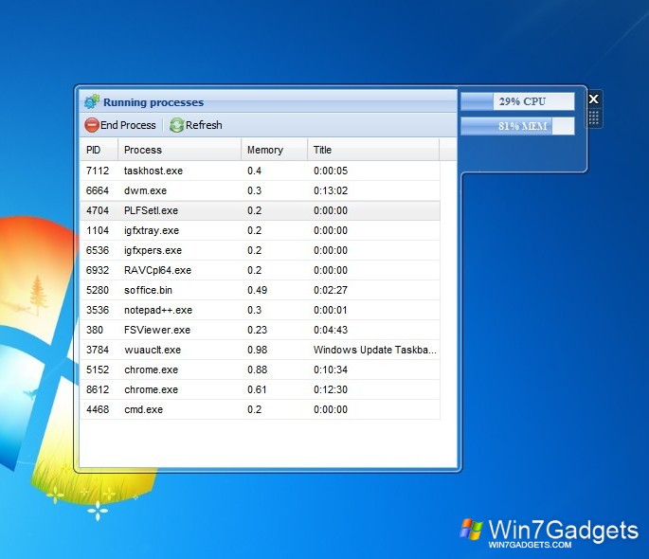The width and height of the screenshot is (649, 559).
Task: Click the Windows Update Taskba... title cell
Action: pos(374,350)
